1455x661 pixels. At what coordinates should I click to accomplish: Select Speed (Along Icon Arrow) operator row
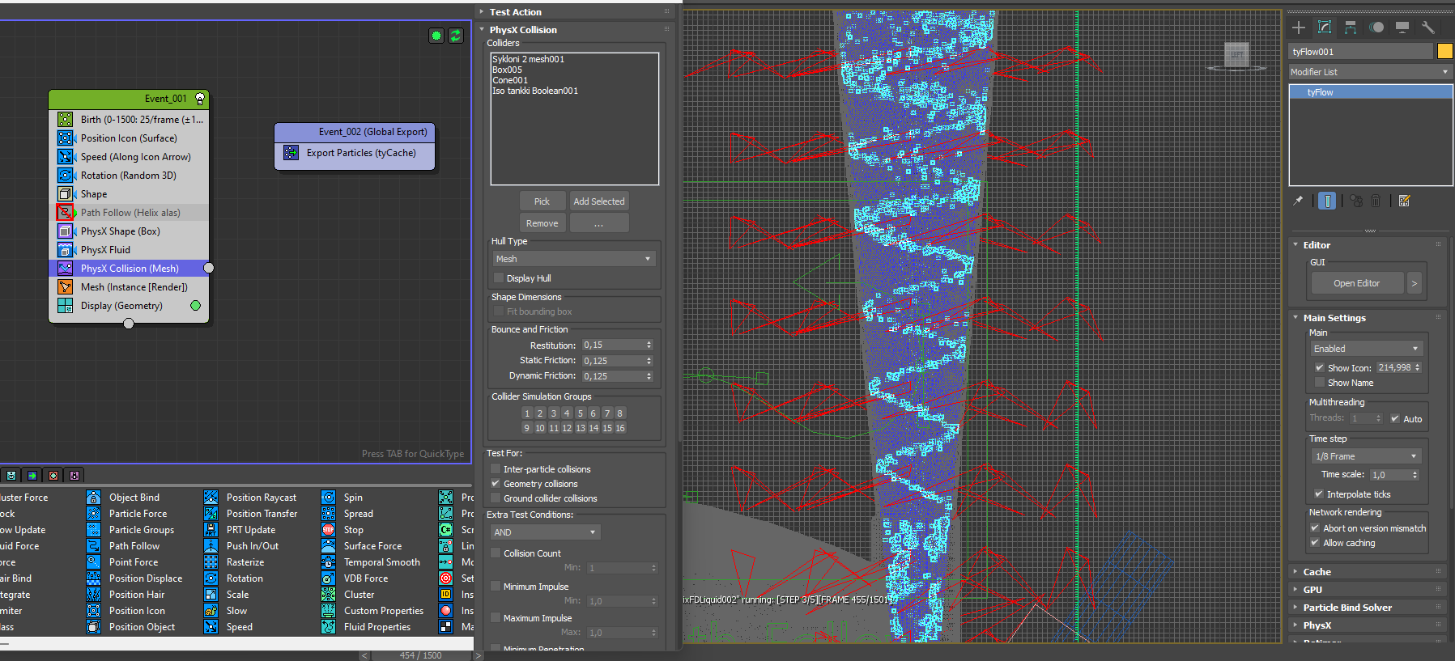(x=129, y=156)
